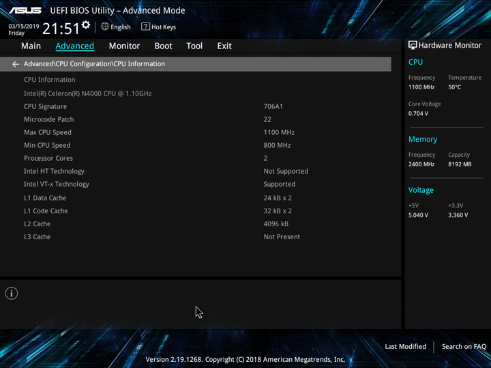This screenshot has width=491, height=368.
Task: Click the Intel VT-x Supported value
Action: click(x=280, y=184)
